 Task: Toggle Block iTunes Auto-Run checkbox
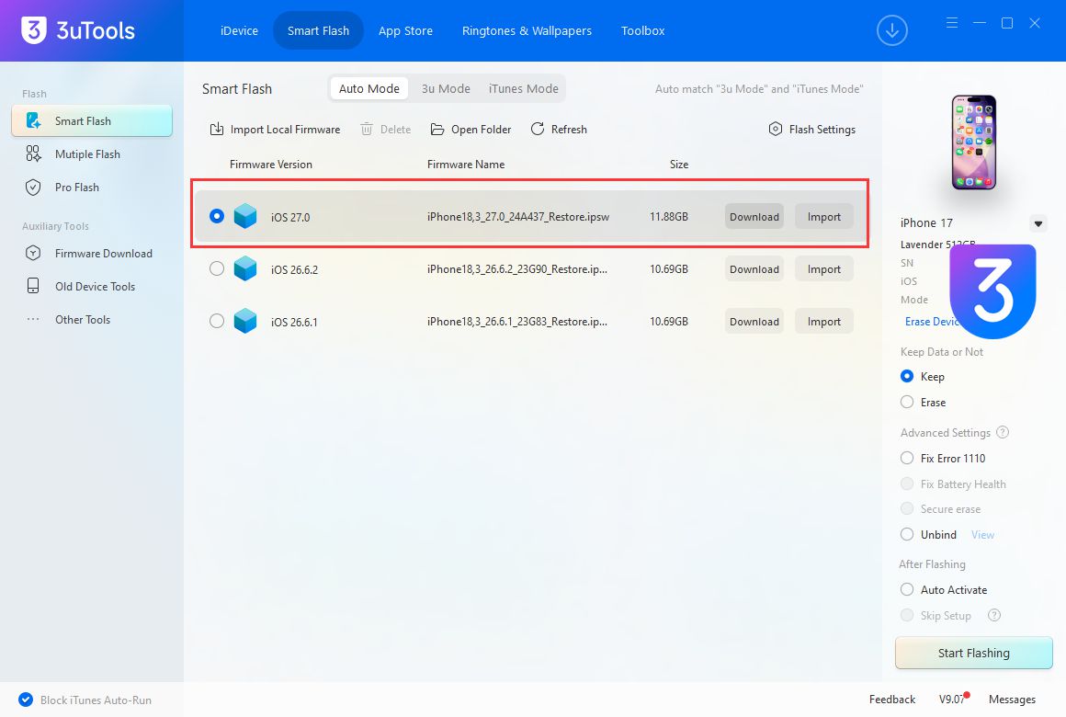click(x=26, y=700)
